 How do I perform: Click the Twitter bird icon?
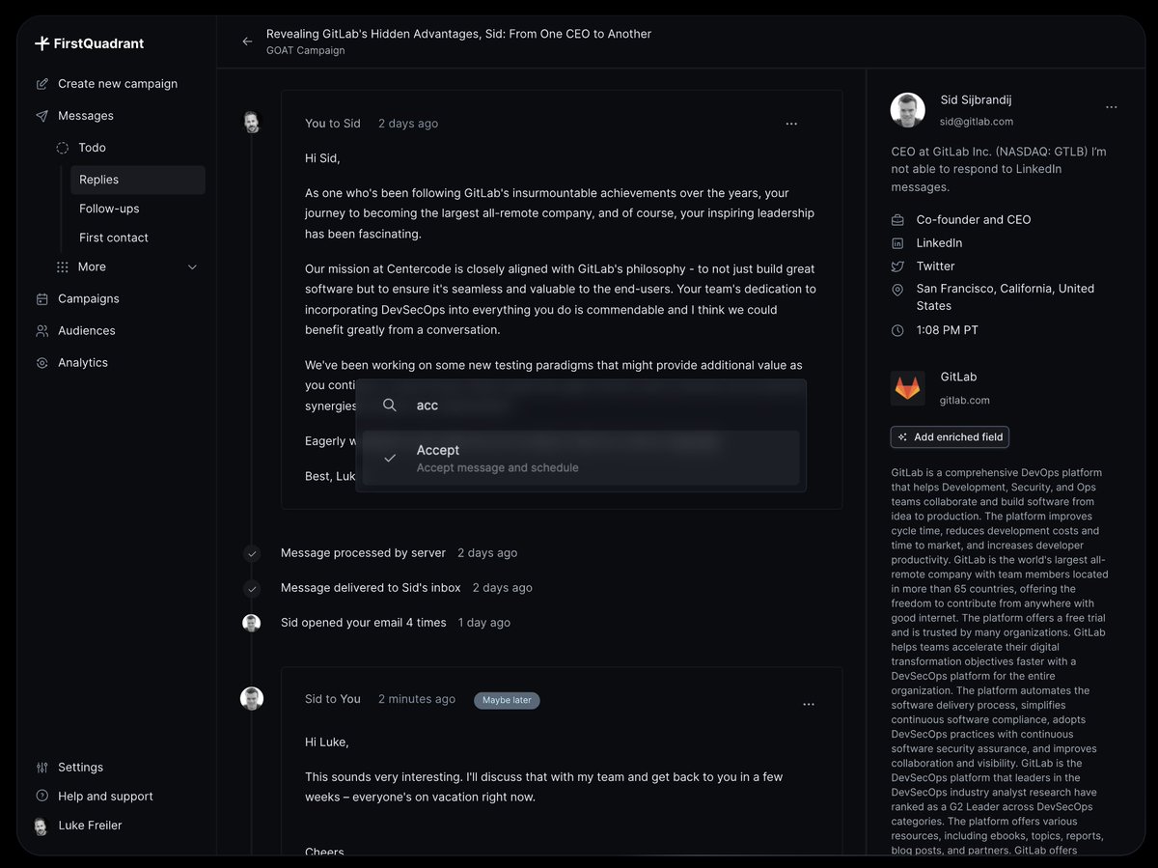click(x=897, y=266)
